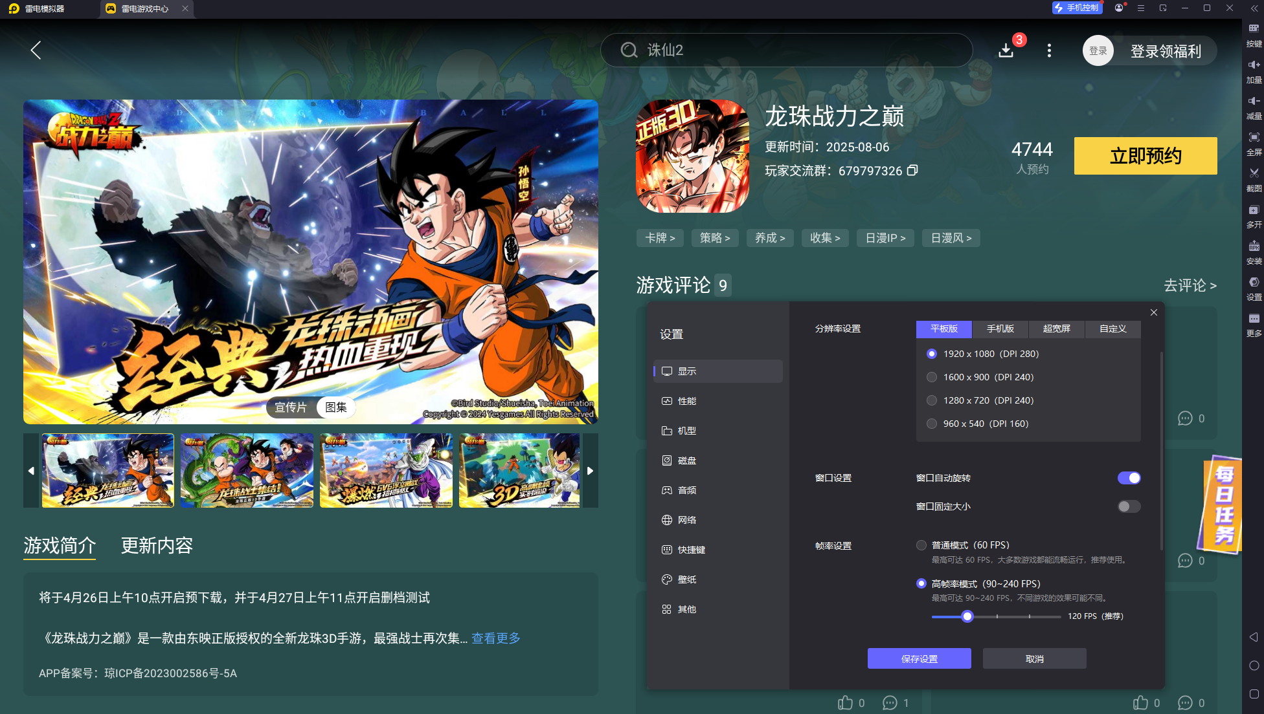Toggle 窗口自动旋转 window auto-rotate switch

click(x=1129, y=478)
